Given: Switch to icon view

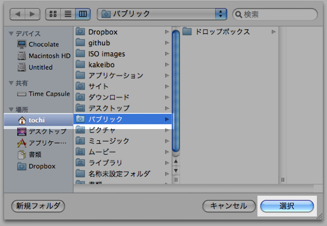Looking at the screenshot, I should pos(53,14).
